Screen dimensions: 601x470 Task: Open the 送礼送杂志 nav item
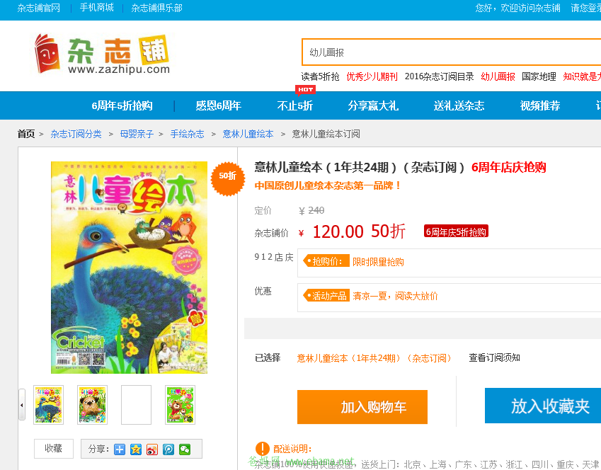click(459, 105)
